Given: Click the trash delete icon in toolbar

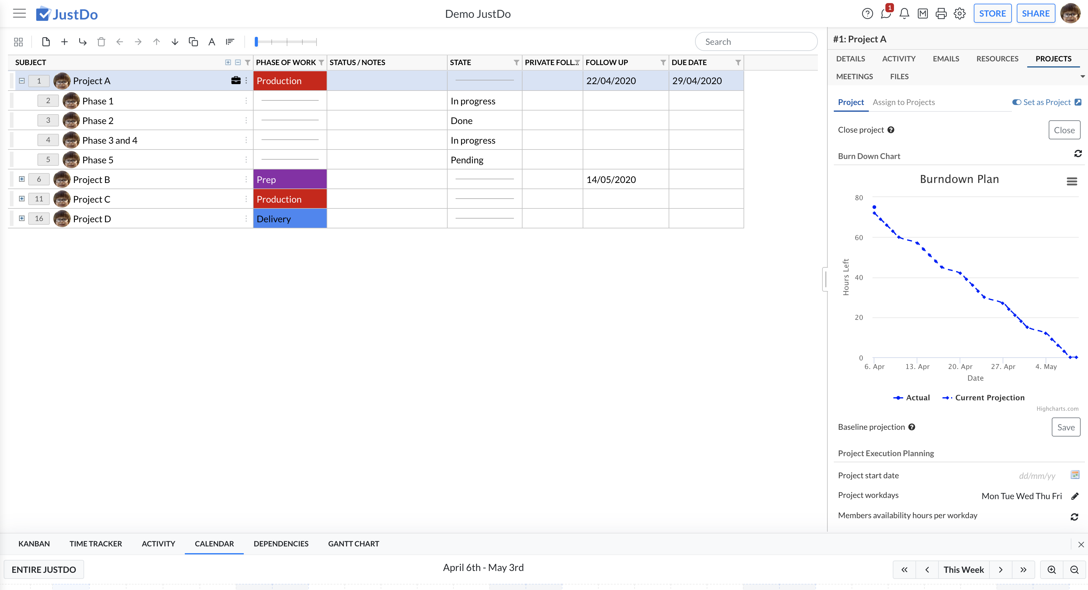Looking at the screenshot, I should pyautogui.click(x=101, y=42).
